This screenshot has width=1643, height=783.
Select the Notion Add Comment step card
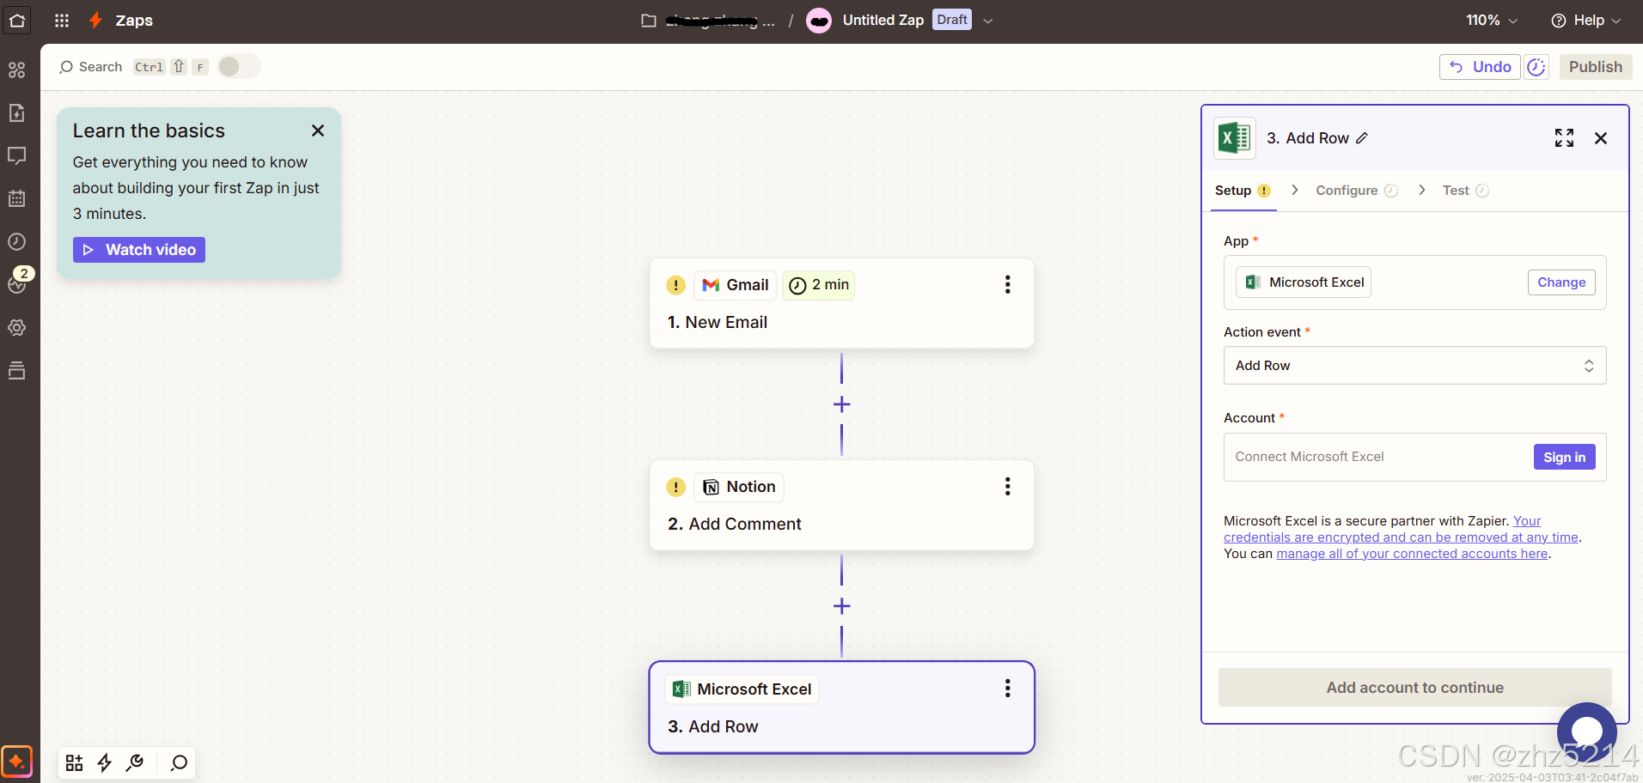coord(841,505)
